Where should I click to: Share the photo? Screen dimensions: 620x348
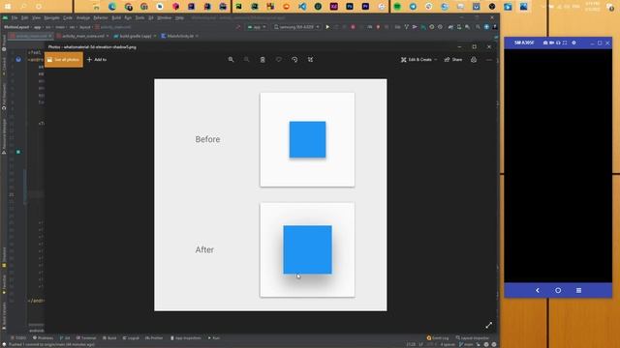click(453, 60)
